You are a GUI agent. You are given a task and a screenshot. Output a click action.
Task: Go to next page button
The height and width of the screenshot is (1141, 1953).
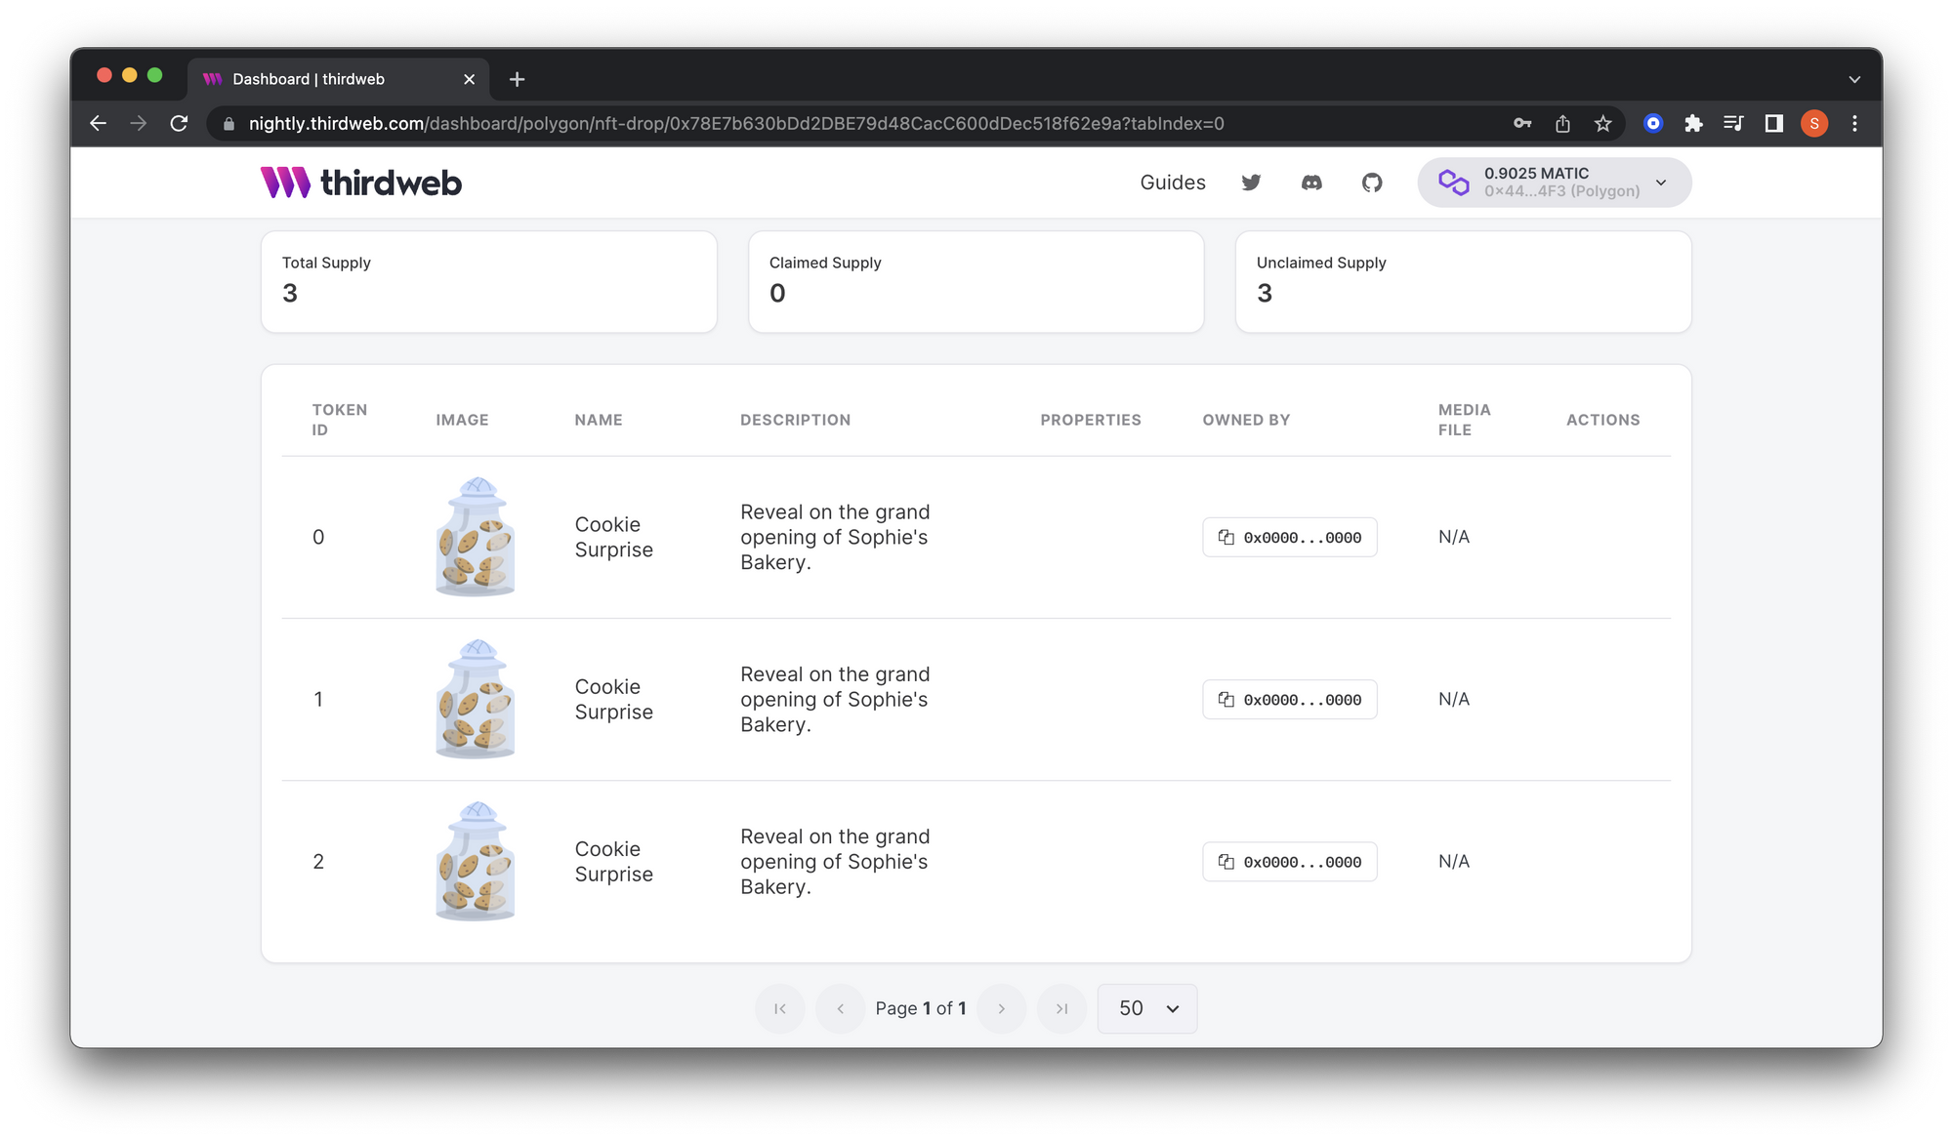[x=1001, y=1008]
